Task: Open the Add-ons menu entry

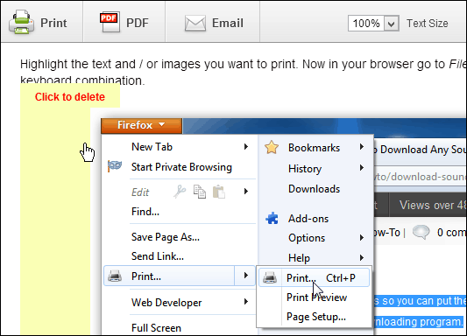Action: tap(308, 219)
